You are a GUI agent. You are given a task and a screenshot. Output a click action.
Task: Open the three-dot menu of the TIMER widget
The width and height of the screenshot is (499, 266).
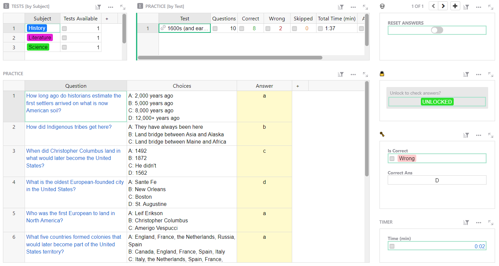point(479,223)
